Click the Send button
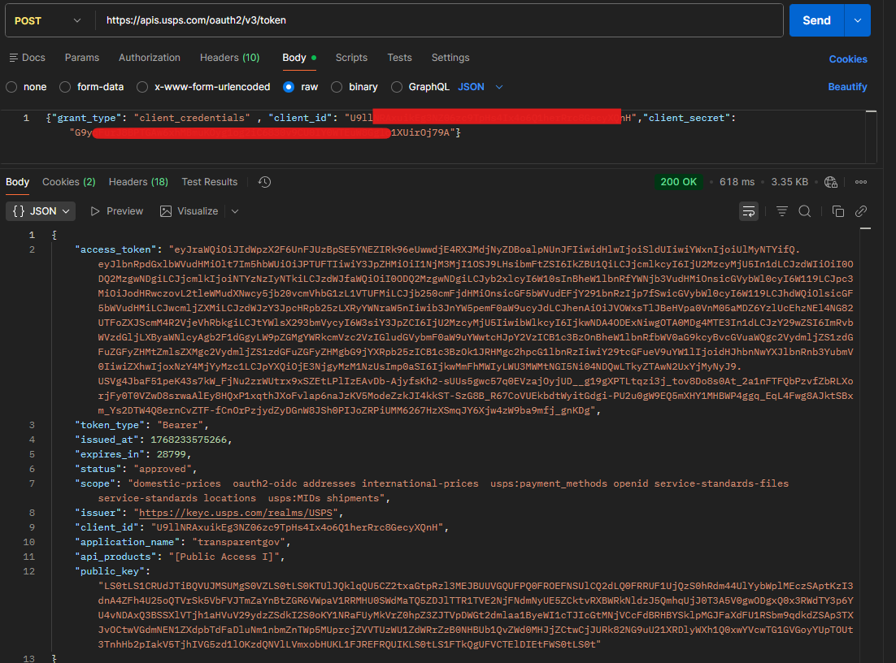The image size is (896, 663). point(816,20)
